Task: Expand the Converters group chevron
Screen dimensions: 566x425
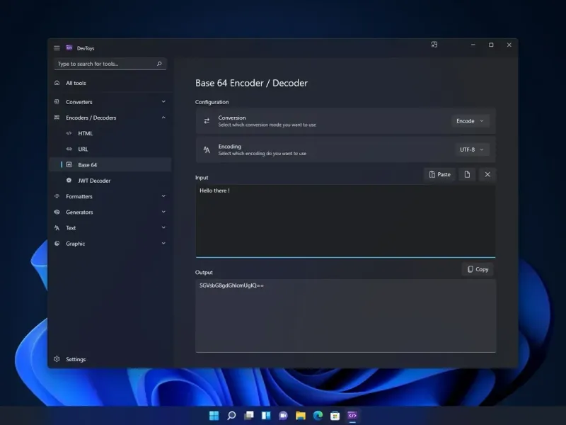Action: pyautogui.click(x=163, y=101)
